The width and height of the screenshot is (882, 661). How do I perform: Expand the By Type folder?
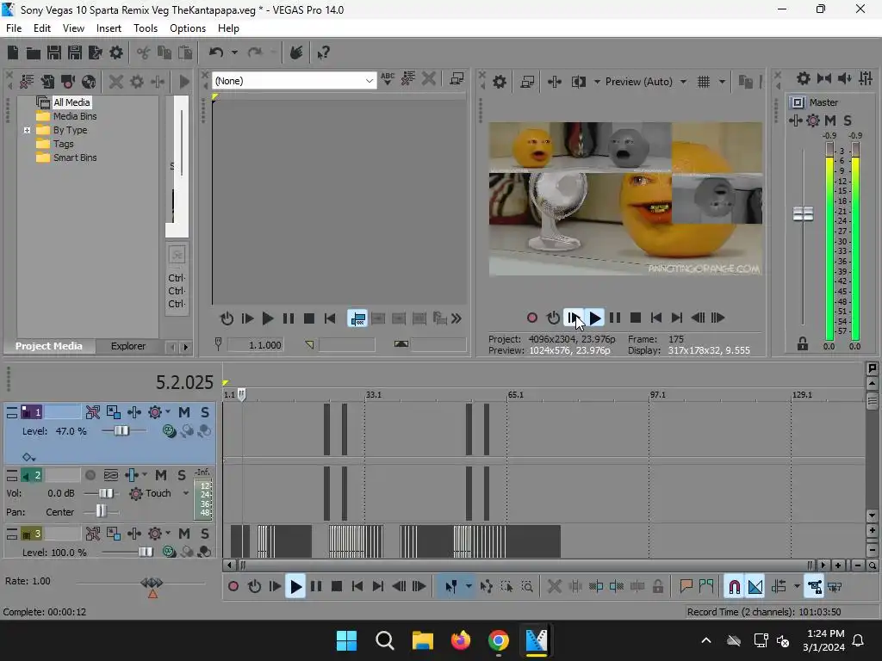(27, 131)
